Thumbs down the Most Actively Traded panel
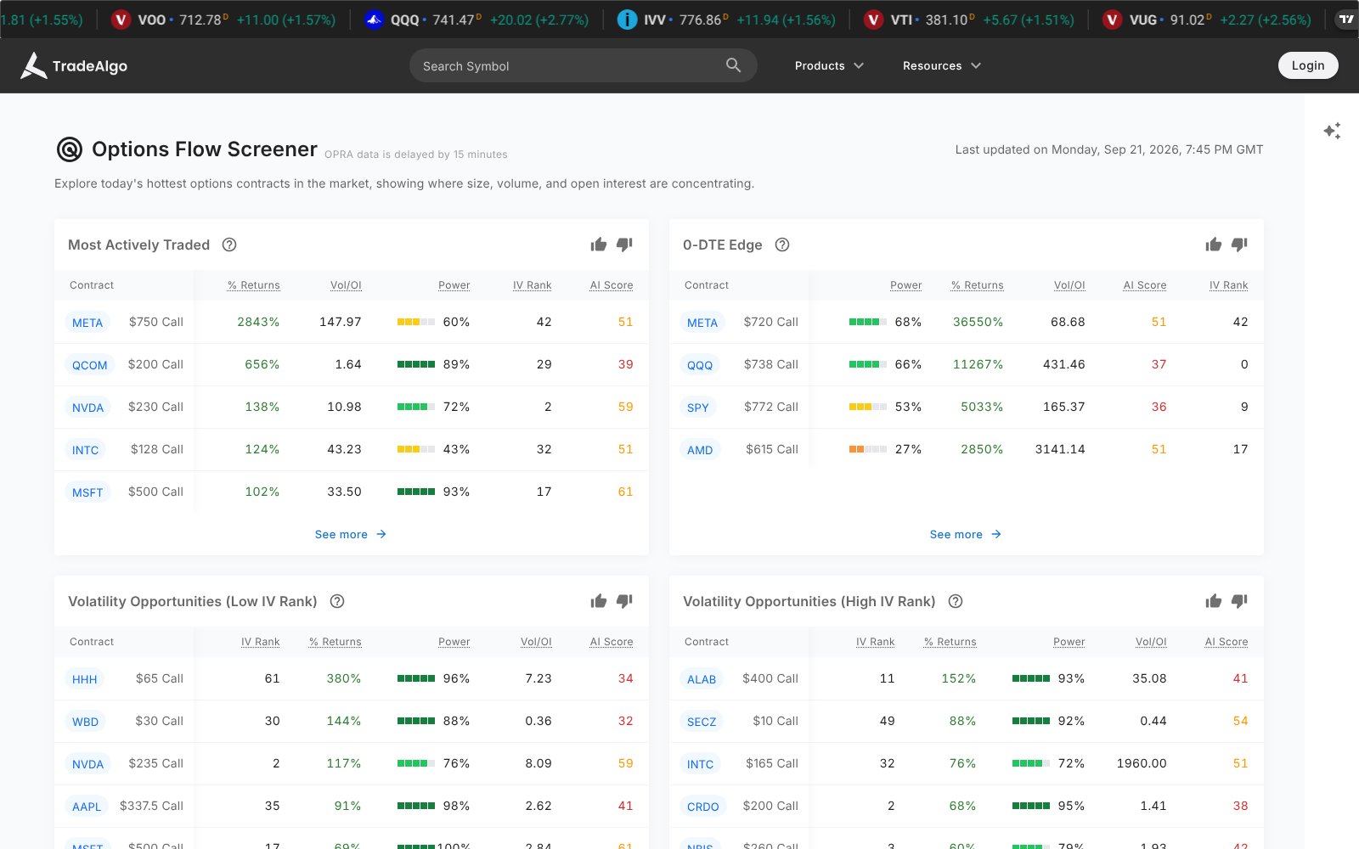The height and width of the screenshot is (849, 1359). point(624,245)
